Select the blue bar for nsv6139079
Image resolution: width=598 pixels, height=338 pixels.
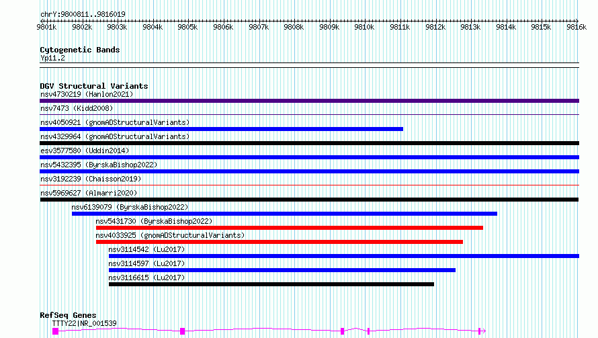[284, 214]
